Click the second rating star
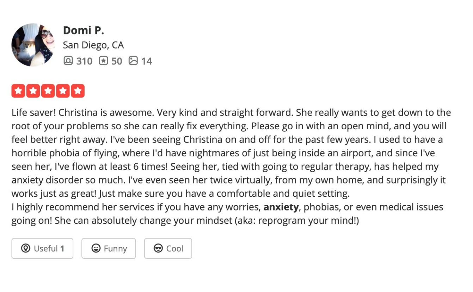Viewport: 473px width, 292px height. 33,90
